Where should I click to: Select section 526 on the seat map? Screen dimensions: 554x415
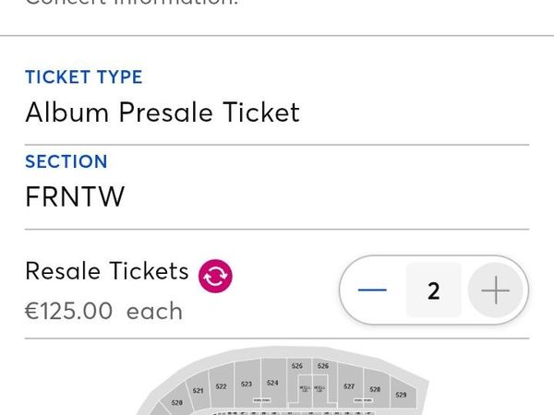point(323,366)
